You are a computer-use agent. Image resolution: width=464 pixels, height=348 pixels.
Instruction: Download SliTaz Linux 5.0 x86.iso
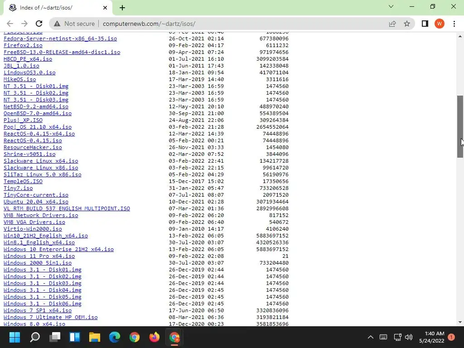[x=42, y=174]
